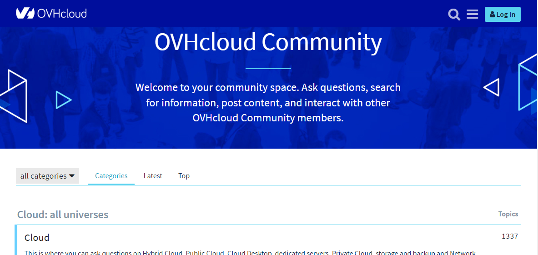Open search with the magnifier icon
Image resolution: width=538 pixels, height=255 pixels.
454,15
